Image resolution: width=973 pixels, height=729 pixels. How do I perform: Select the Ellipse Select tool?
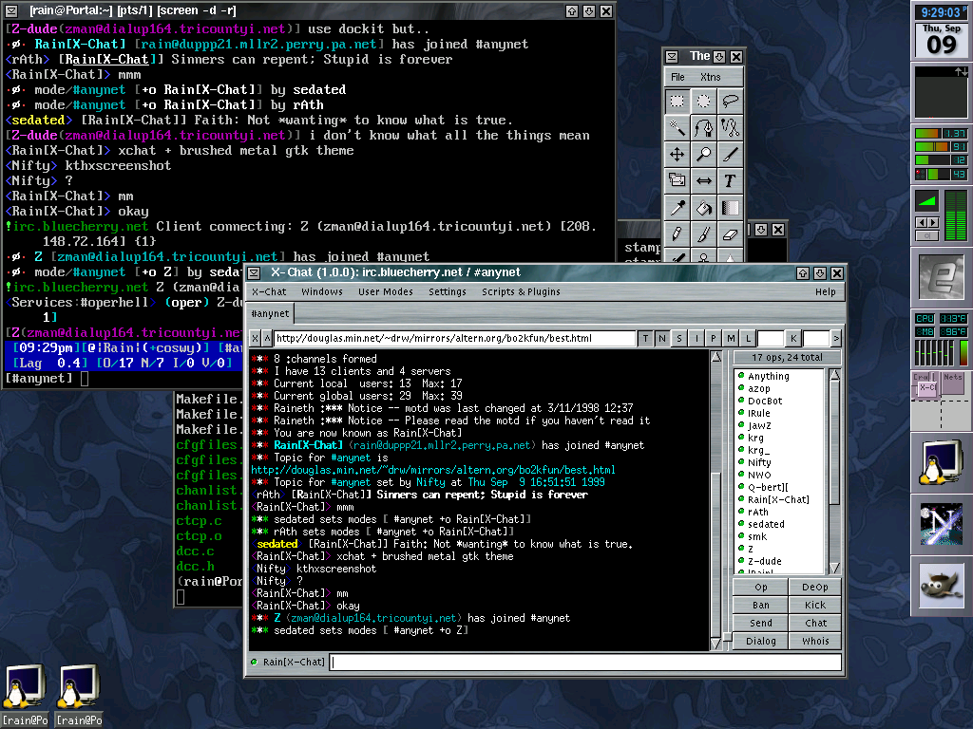click(704, 101)
